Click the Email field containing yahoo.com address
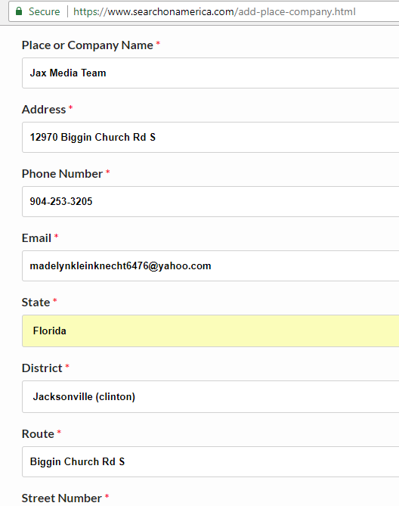The width and height of the screenshot is (399, 506). pos(211,265)
